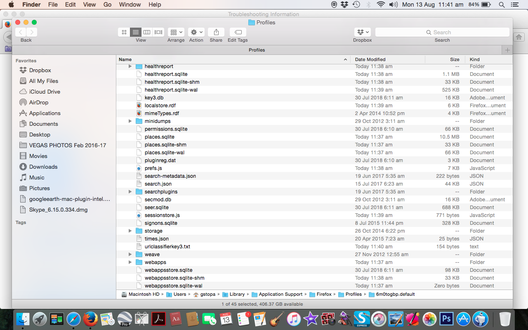Open the Action gear dropdown
Screen dimensions: 528x330
click(196, 32)
